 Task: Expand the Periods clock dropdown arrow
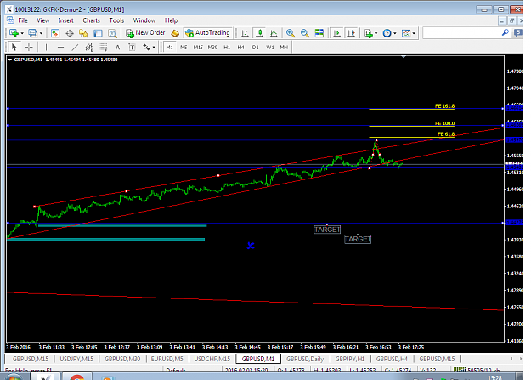(395, 33)
